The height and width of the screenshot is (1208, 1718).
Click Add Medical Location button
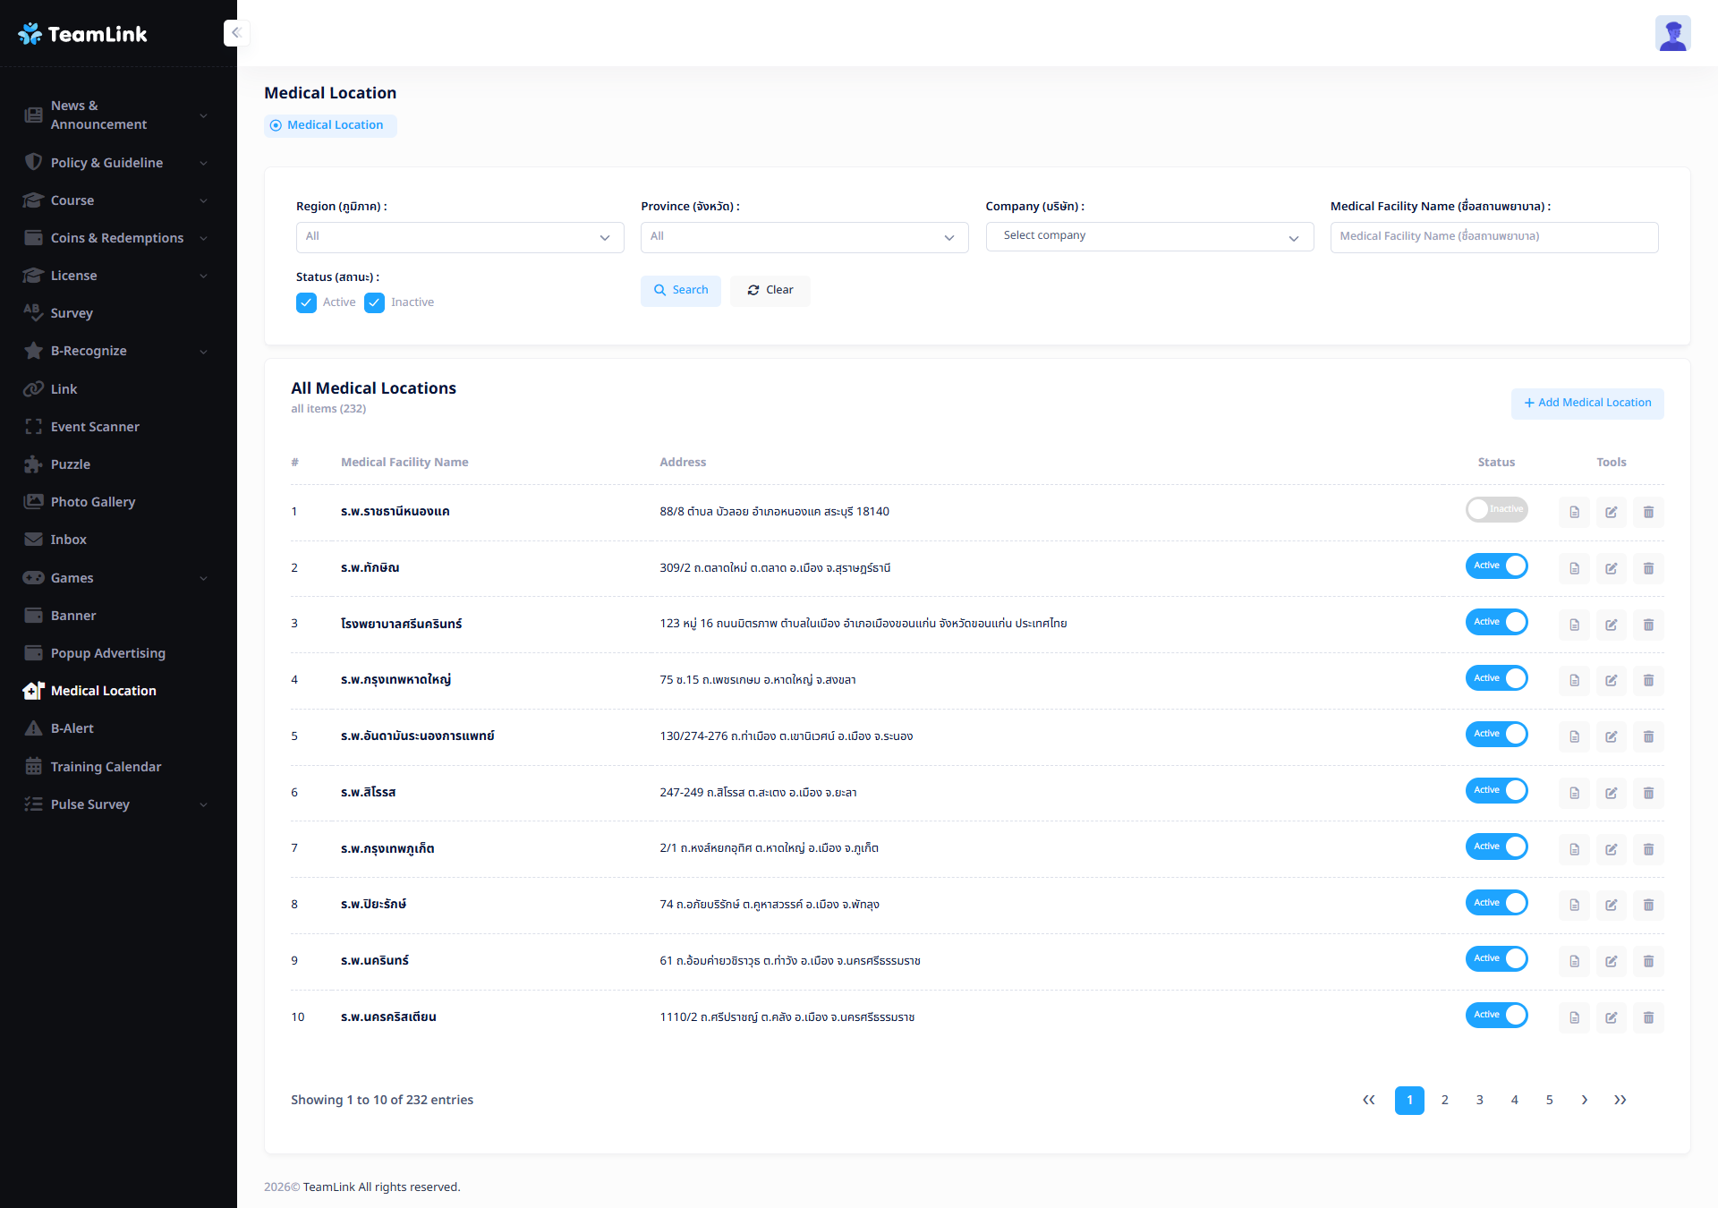point(1586,403)
